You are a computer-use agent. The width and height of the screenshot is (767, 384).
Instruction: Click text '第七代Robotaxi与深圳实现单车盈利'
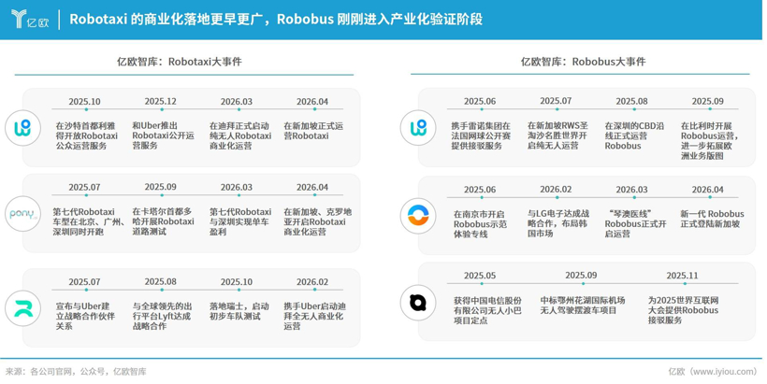[x=240, y=221]
